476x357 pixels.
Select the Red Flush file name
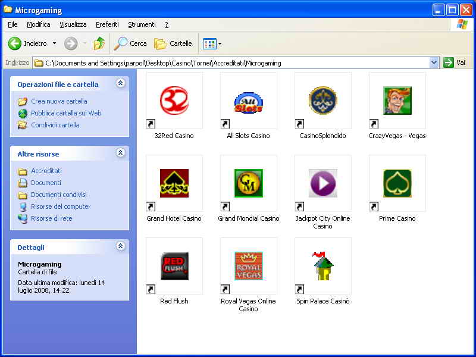[x=174, y=301]
